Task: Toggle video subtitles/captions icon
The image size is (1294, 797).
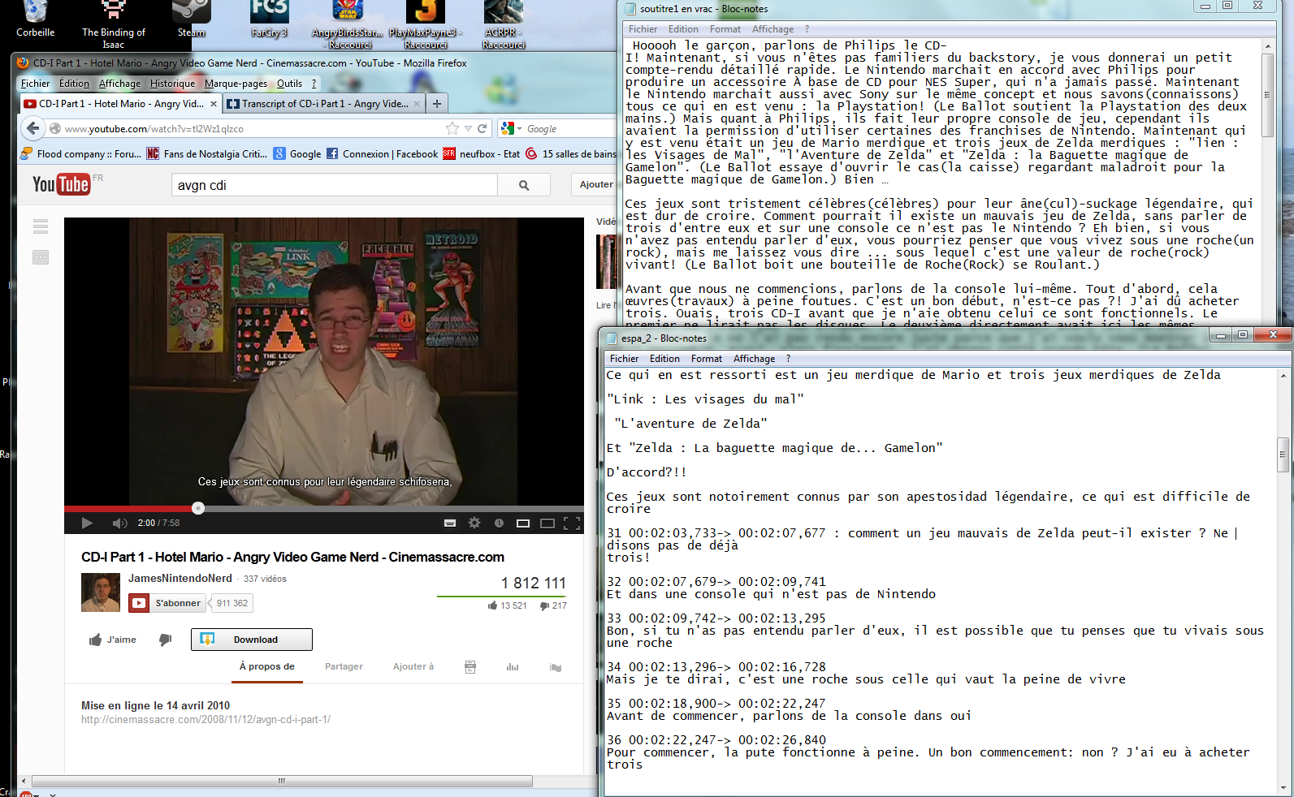Action: click(x=450, y=523)
